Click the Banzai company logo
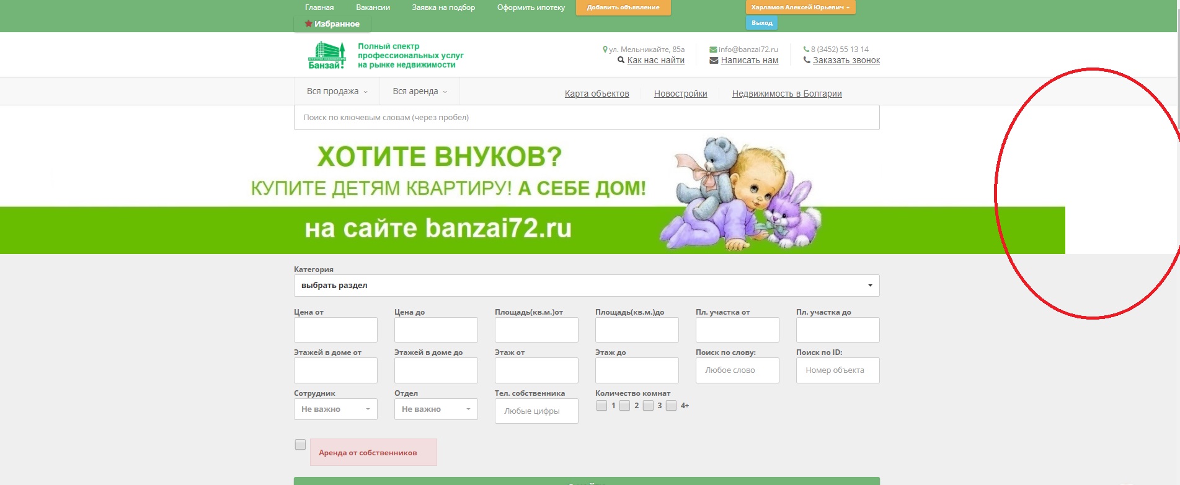Screen dimensions: 1180x485 point(327,56)
